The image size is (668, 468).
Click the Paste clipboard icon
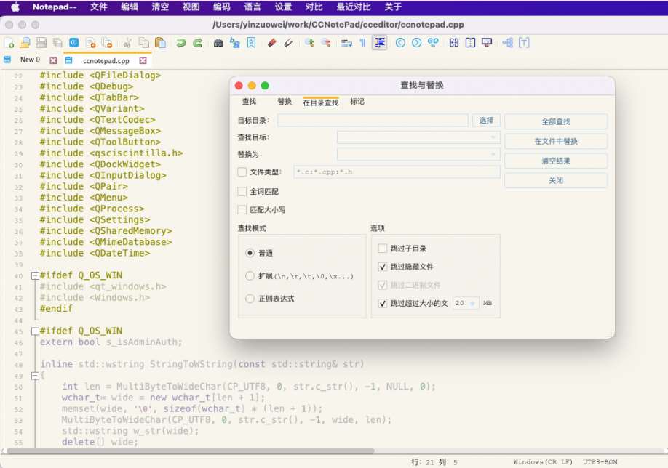pyautogui.click(x=160, y=43)
